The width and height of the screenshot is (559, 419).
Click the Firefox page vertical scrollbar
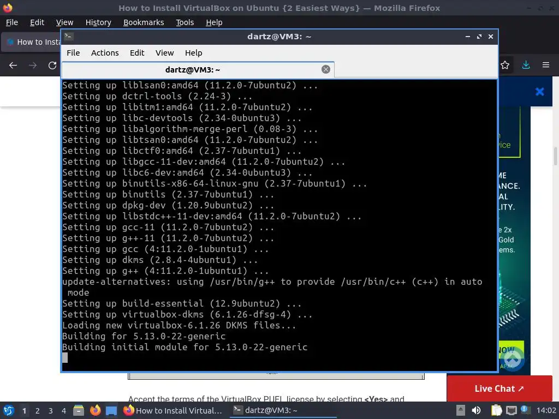[555, 156]
